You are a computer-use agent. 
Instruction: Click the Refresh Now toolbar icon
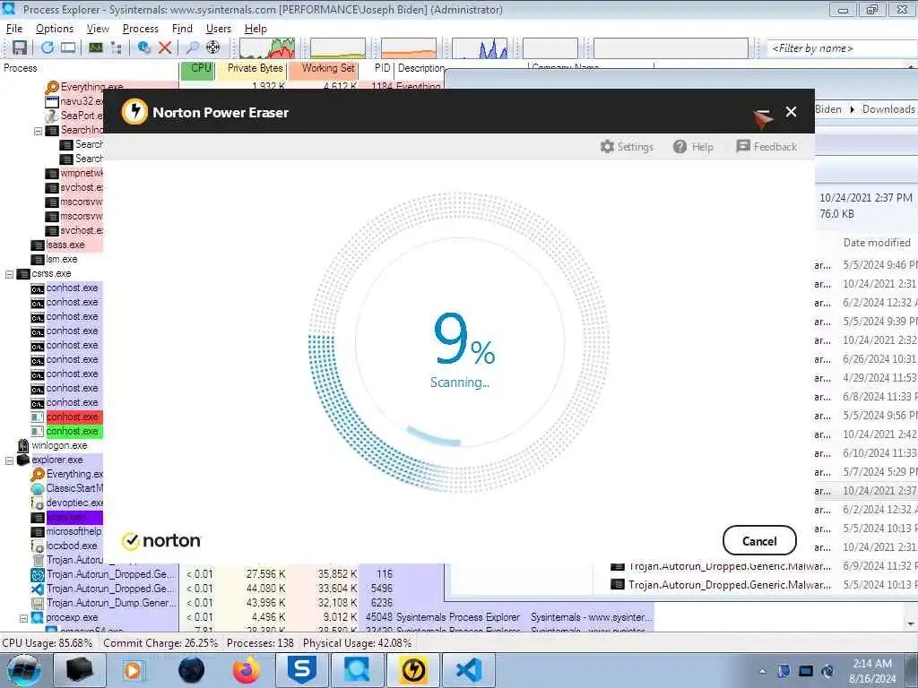[48, 48]
